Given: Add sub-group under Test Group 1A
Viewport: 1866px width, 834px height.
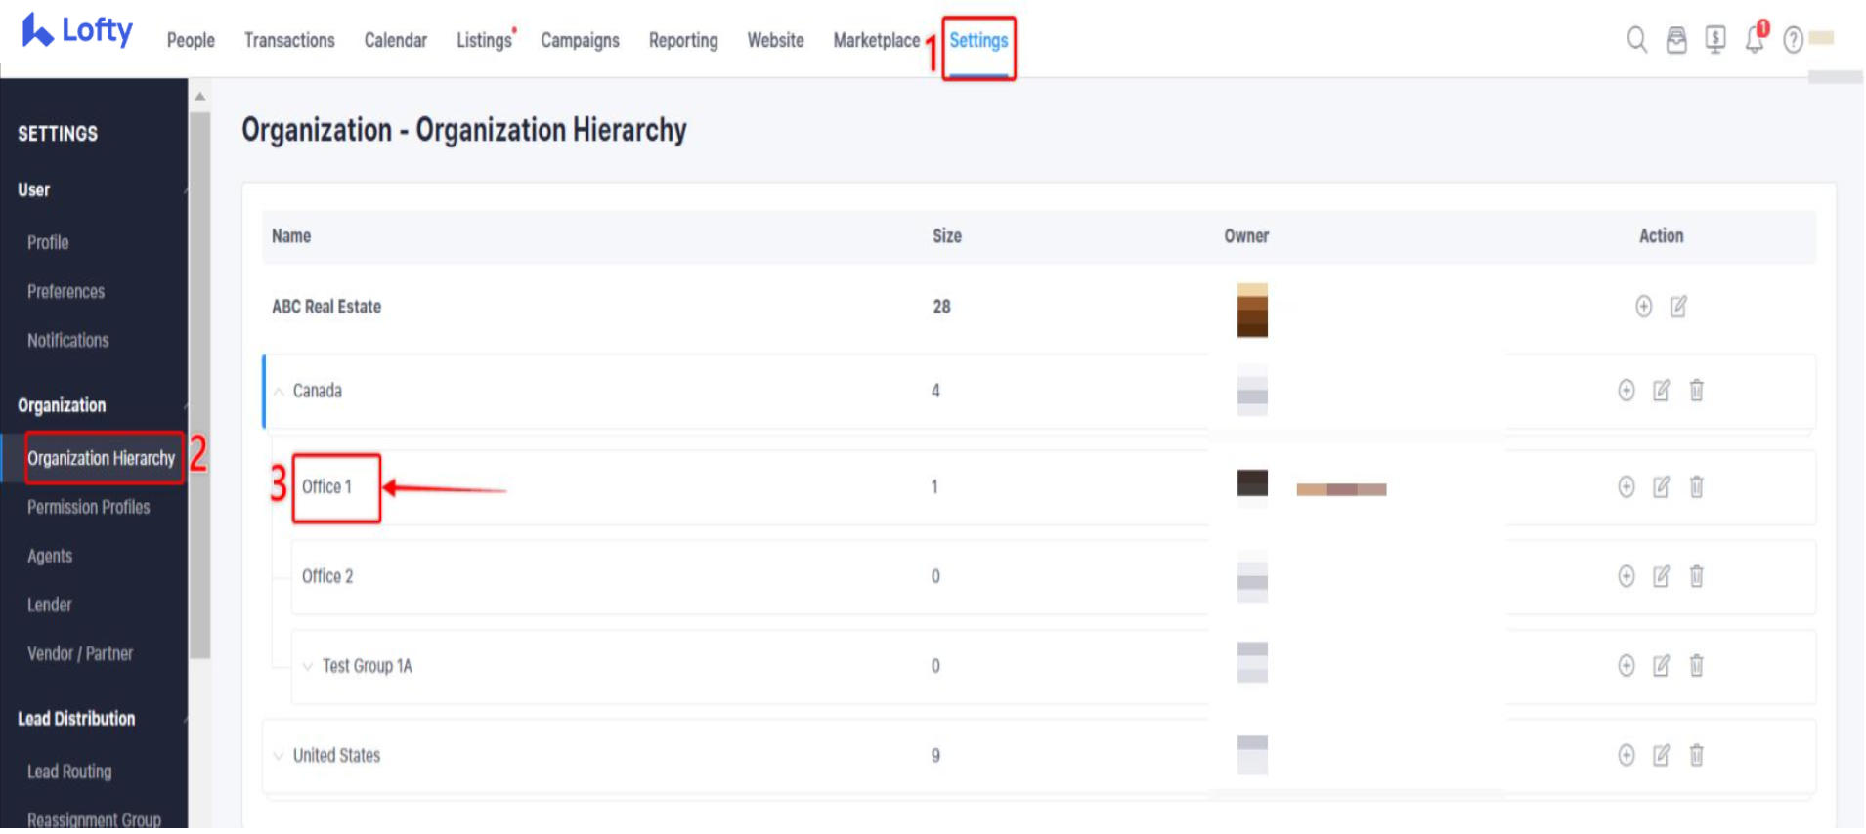Looking at the screenshot, I should [x=1627, y=667].
